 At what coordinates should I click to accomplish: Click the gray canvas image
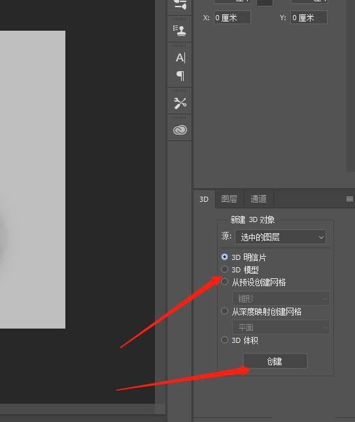coord(32,180)
